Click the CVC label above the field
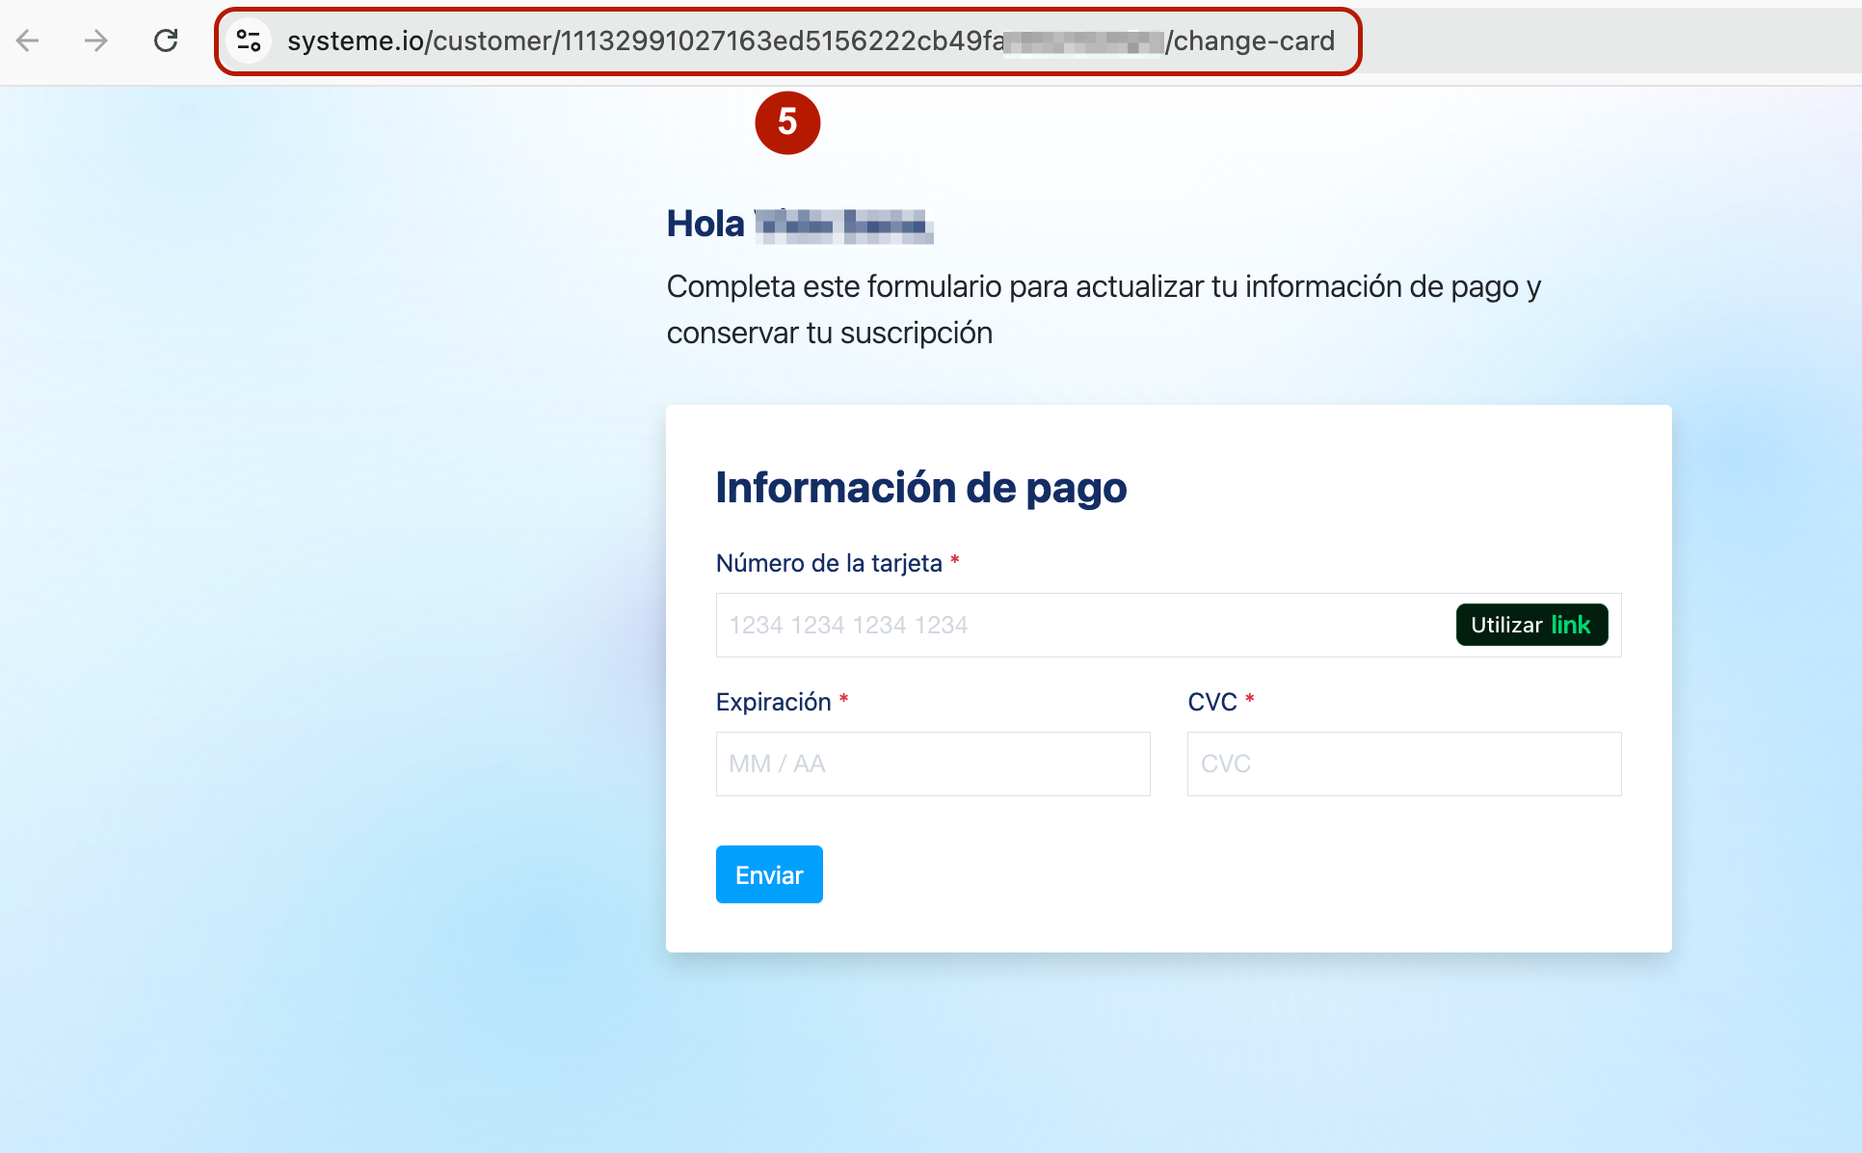This screenshot has width=1862, height=1153. [1211, 702]
